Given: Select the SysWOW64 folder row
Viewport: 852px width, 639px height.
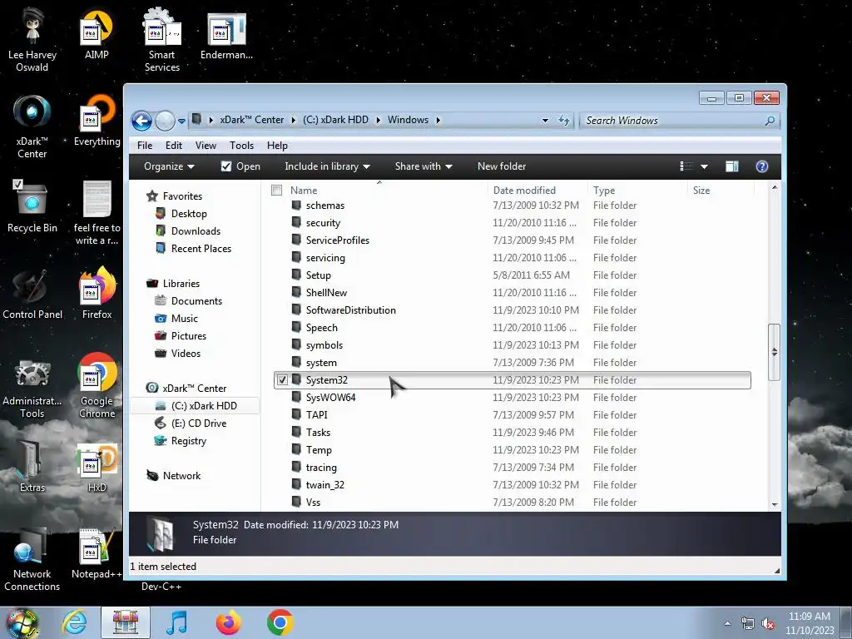Looking at the screenshot, I should pos(513,397).
